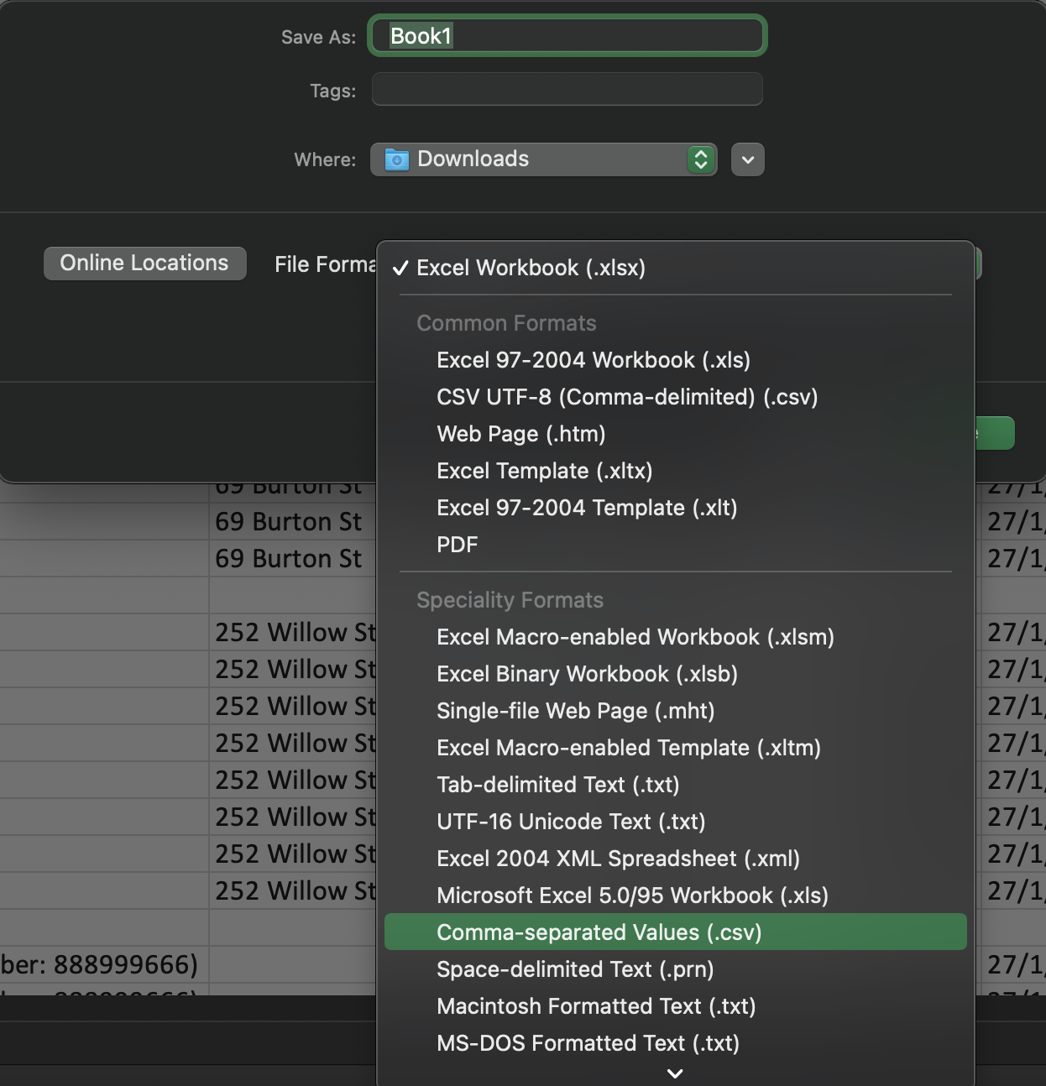Select Space-delimited Text (.prn) format
Screen dimensions: 1046x1086
[x=575, y=969]
